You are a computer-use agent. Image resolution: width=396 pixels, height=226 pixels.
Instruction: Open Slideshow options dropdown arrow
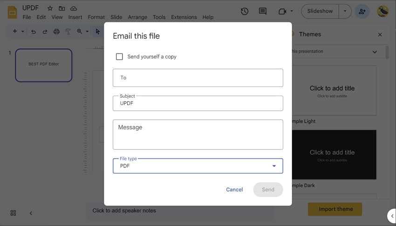345,11
